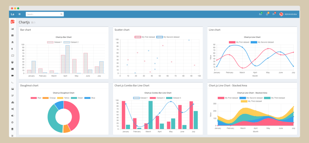Click the search magnifier button
309x143 pixels.
[61, 14]
